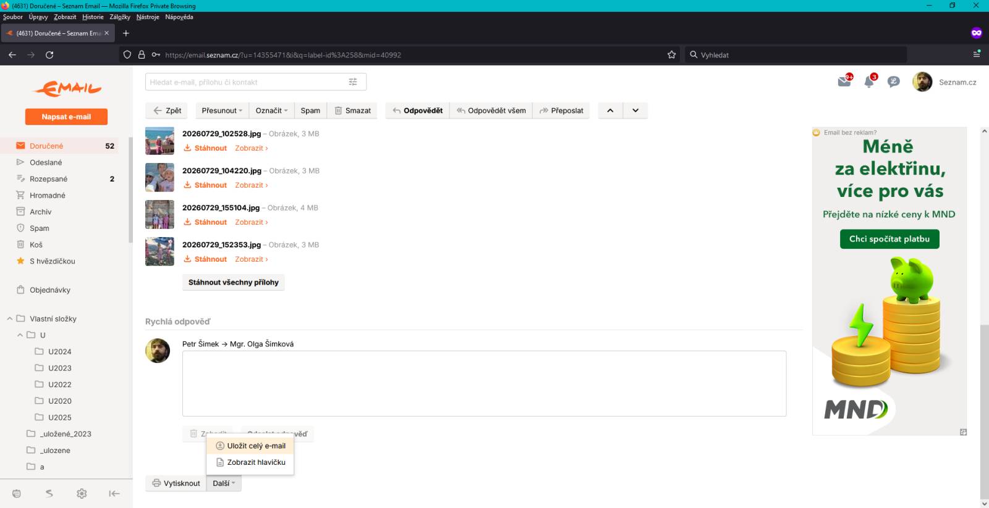Collapse the Vlastní složky tree
989x508 pixels.
click(10, 319)
